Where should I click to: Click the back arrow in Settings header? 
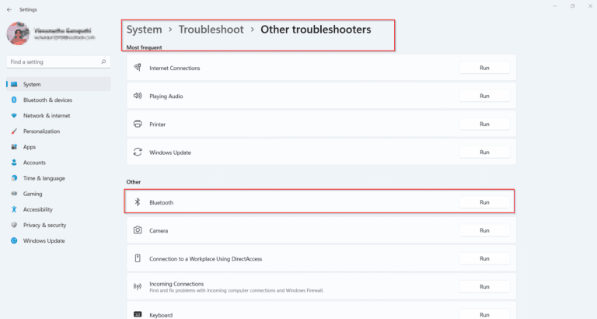tap(9, 9)
